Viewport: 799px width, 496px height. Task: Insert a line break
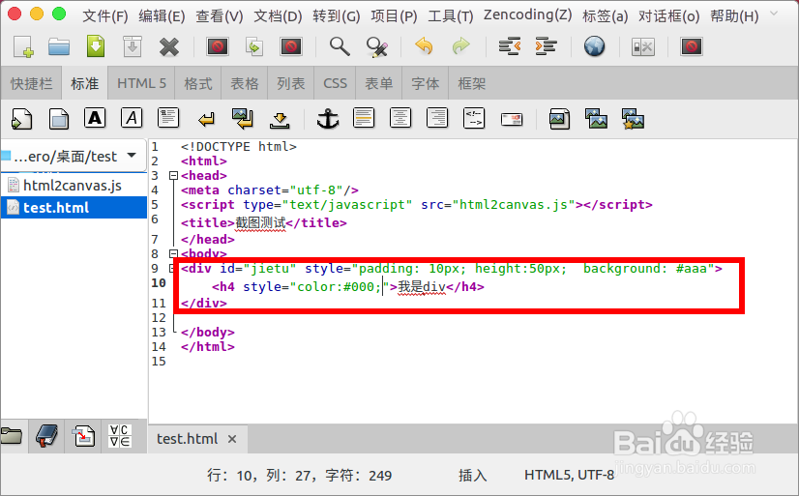(x=206, y=120)
